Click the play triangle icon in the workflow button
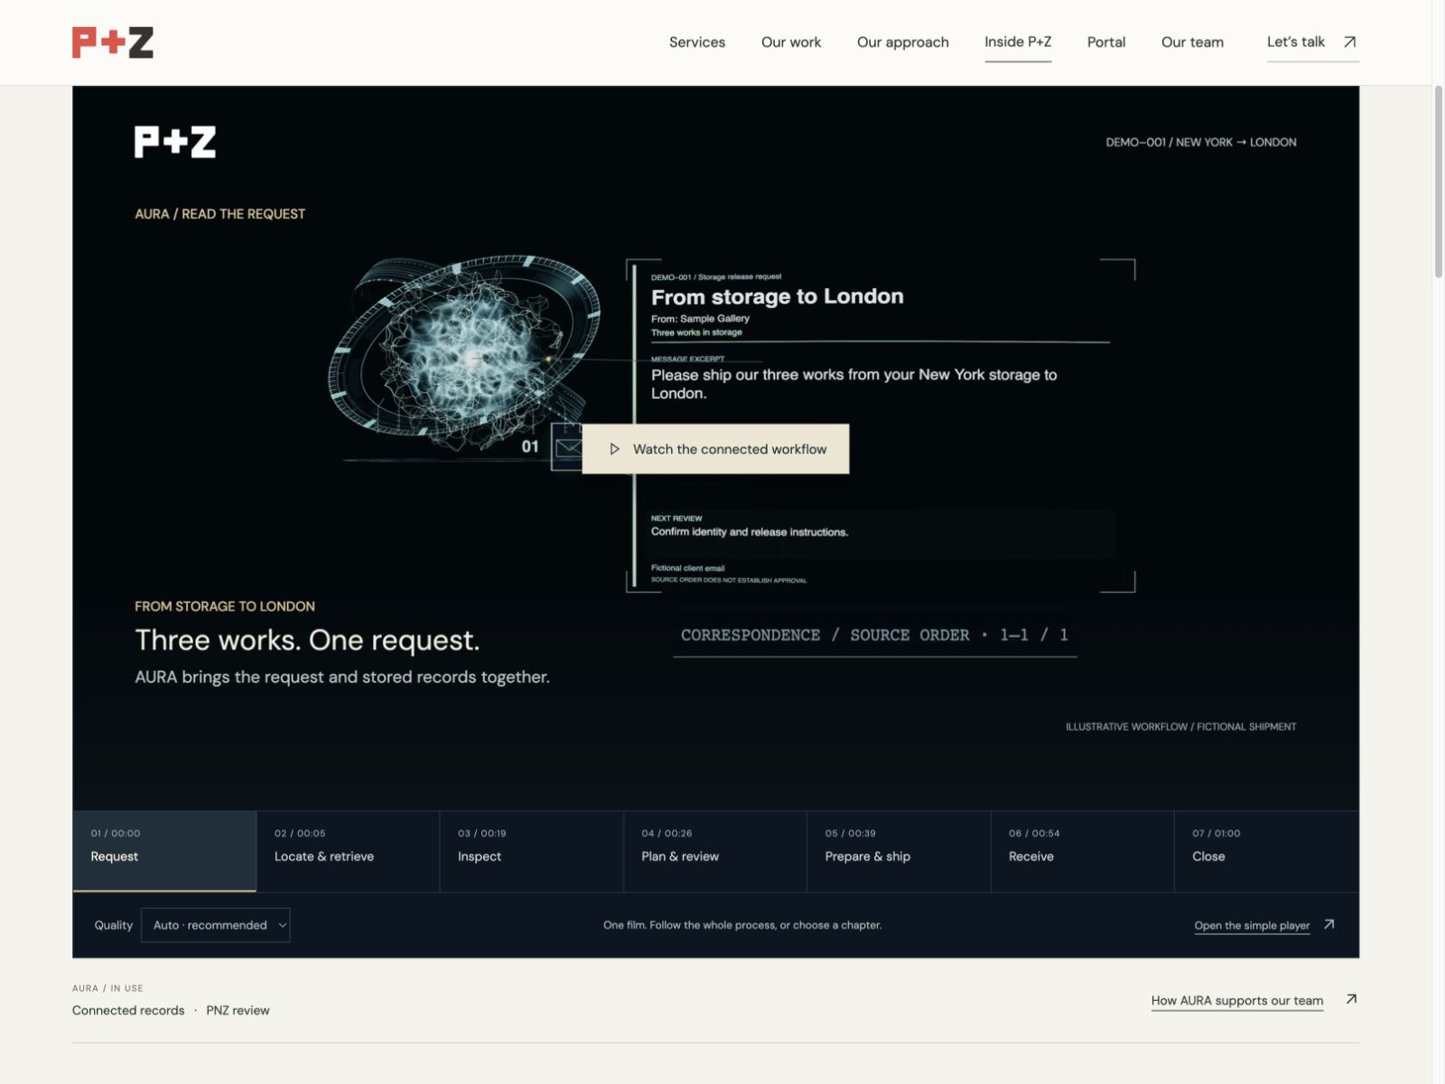Image resolution: width=1445 pixels, height=1084 pixels. pos(614,449)
